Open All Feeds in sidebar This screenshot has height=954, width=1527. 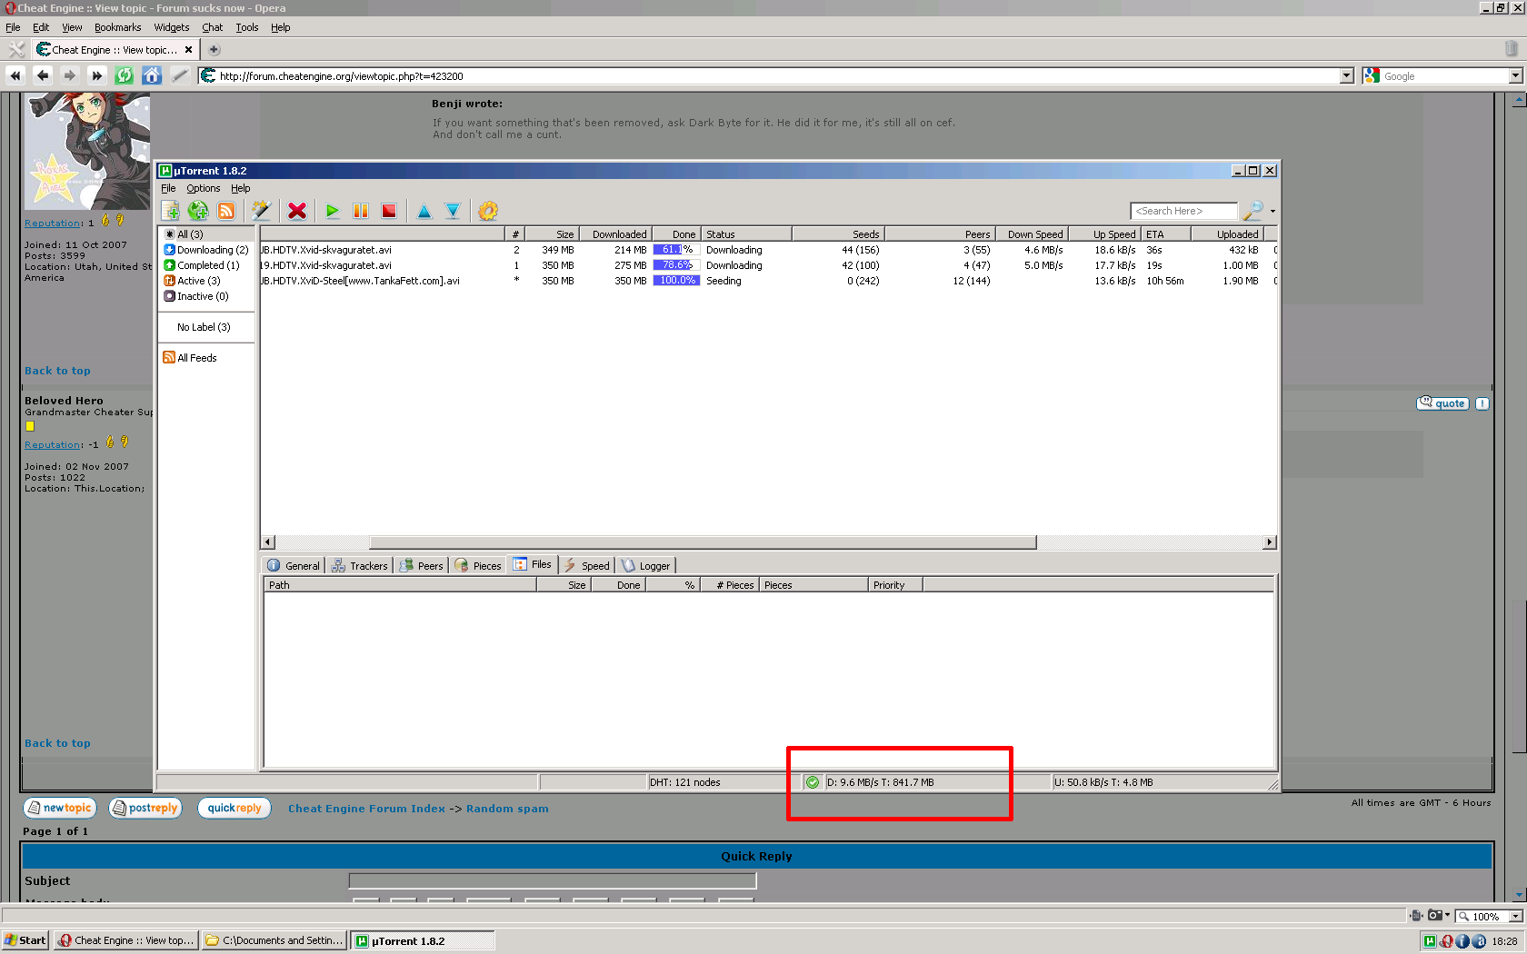pyautogui.click(x=190, y=358)
